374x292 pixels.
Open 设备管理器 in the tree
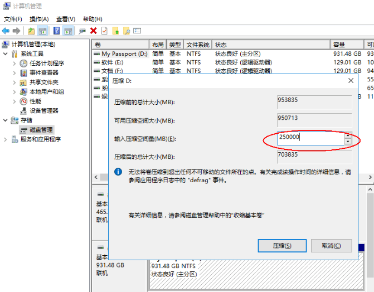pyautogui.click(x=44, y=110)
